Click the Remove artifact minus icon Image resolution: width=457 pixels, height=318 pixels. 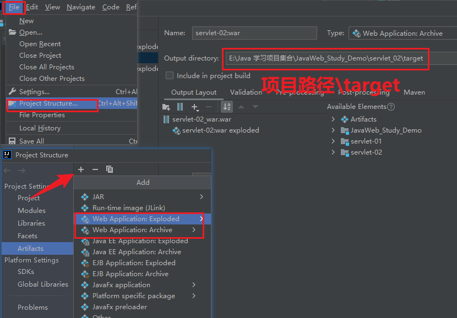pyautogui.click(x=95, y=169)
